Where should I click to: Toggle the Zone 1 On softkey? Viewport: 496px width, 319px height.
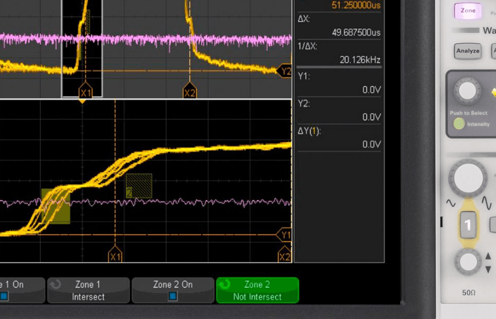(22, 290)
